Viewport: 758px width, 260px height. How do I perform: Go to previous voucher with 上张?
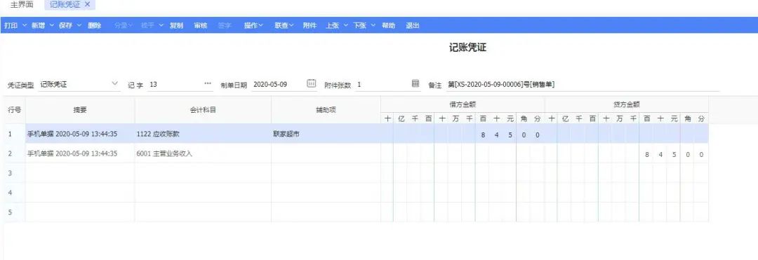333,25
